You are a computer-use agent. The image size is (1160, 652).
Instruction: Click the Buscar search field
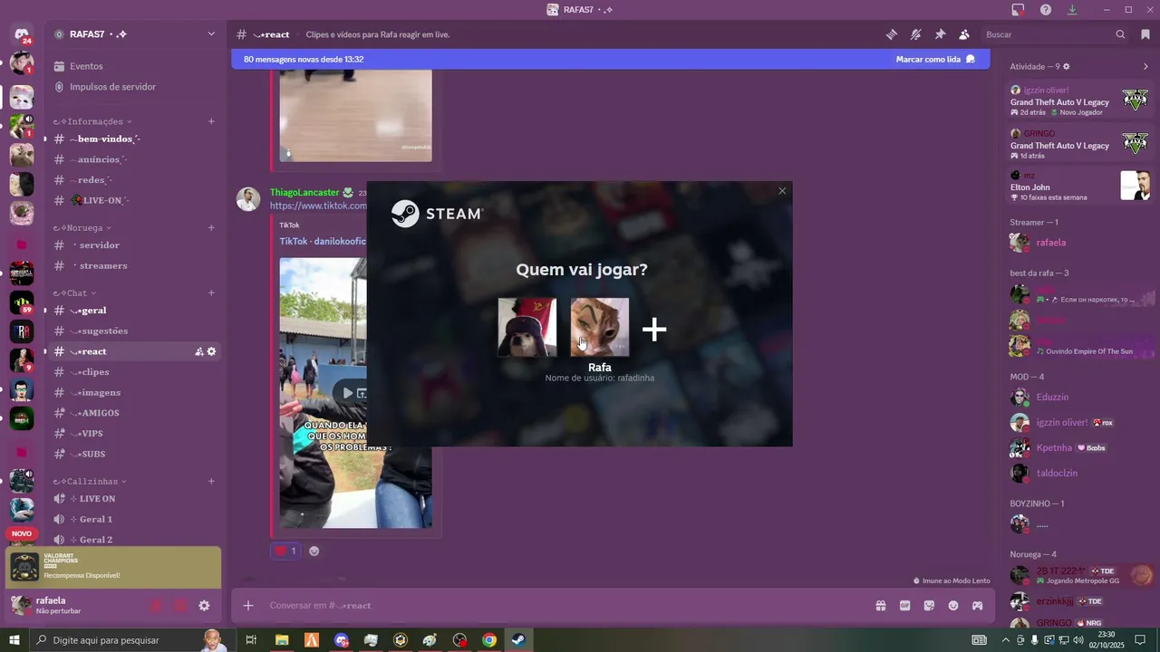(1056, 34)
